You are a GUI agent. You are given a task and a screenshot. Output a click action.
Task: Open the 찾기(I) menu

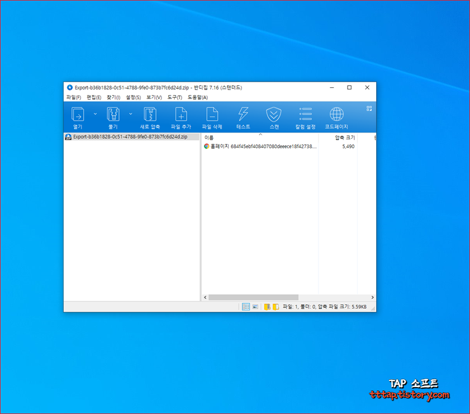click(113, 97)
